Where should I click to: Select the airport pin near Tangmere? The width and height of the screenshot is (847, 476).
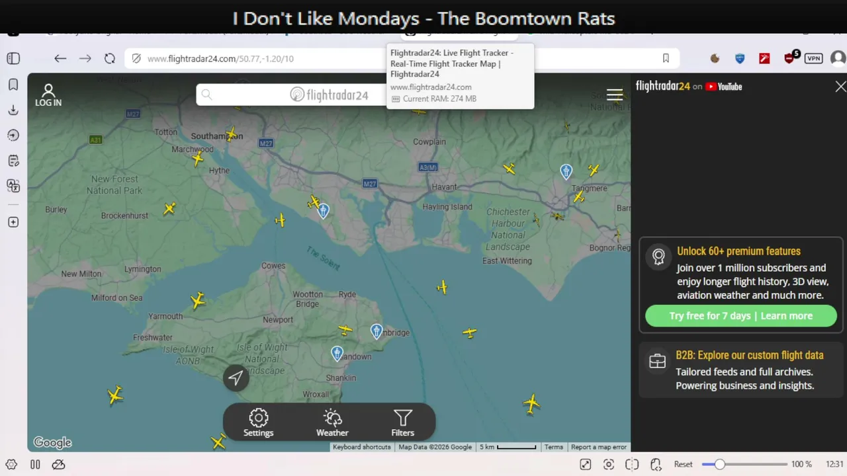click(x=566, y=172)
